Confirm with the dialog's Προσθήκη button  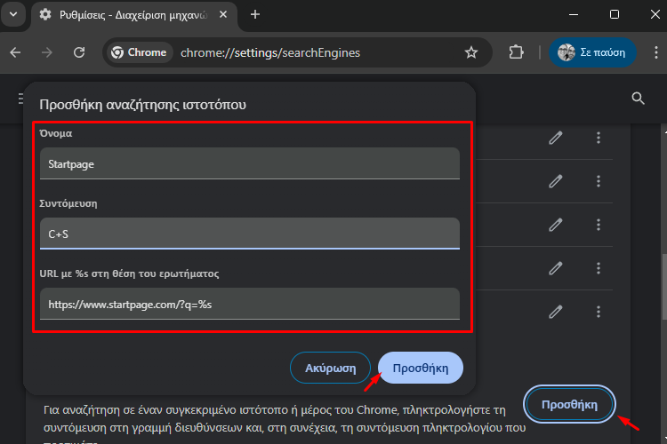(x=421, y=368)
